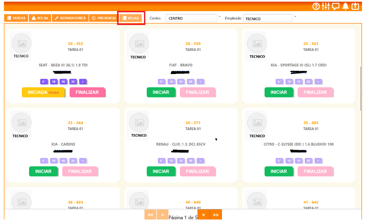Add 20' on the SEAT IBIZA card

pos(73,82)
